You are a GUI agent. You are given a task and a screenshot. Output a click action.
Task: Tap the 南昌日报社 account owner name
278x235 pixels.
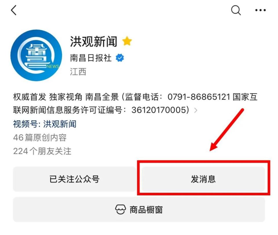click(x=91, y=58)
